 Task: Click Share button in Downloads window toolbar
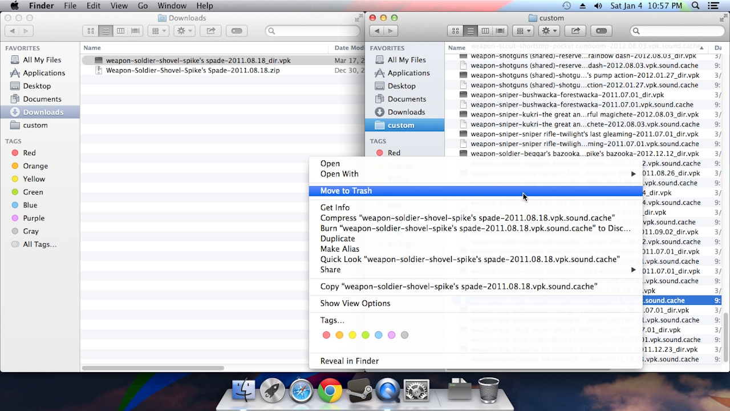click(210, 31)
